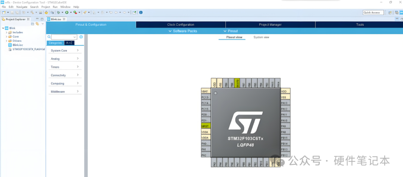Click the PA5 pin on the chip
The width and height of the screenshot is (403, 177).
(226, 162)
